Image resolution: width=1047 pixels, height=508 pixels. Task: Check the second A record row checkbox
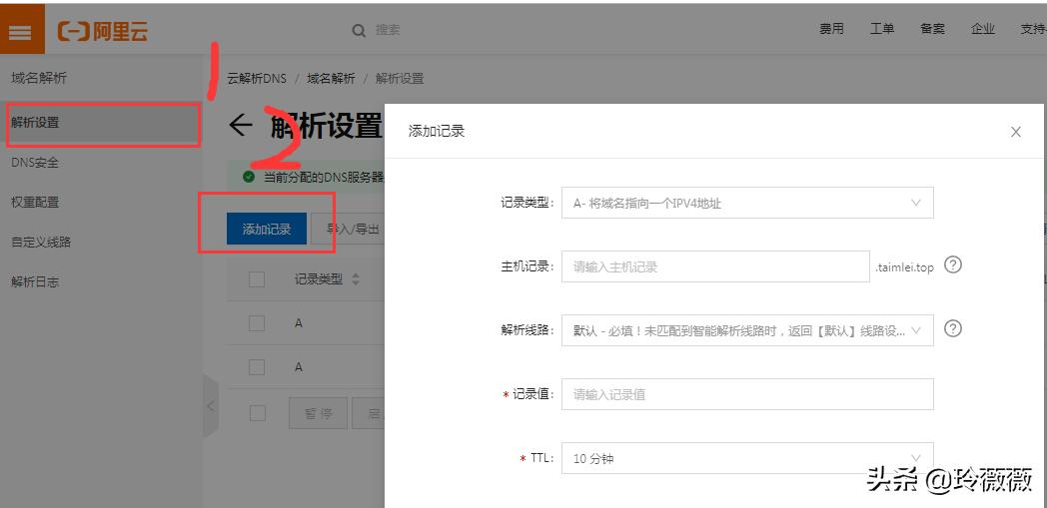point(257,367)
